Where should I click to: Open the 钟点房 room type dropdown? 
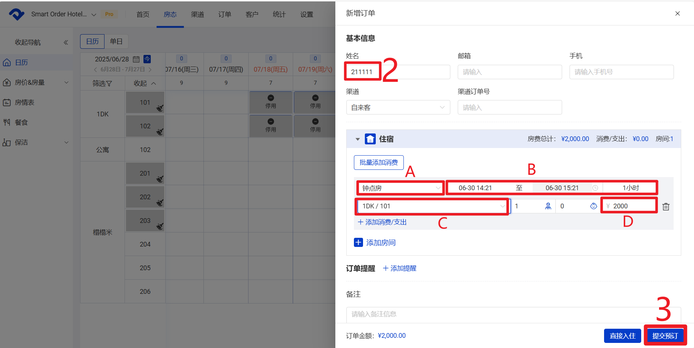(401, 188)
